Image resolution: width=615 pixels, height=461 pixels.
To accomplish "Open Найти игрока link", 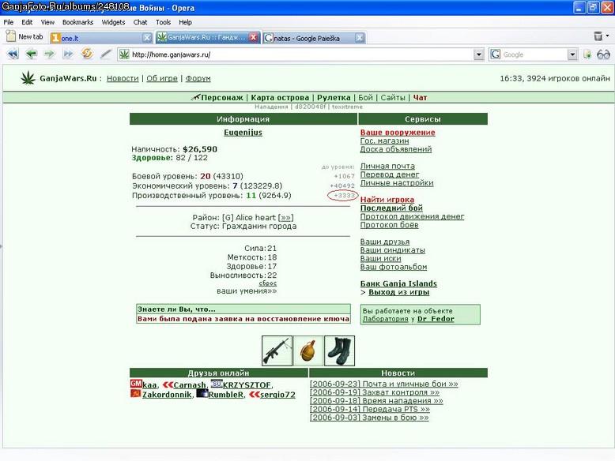I will 387,200.
